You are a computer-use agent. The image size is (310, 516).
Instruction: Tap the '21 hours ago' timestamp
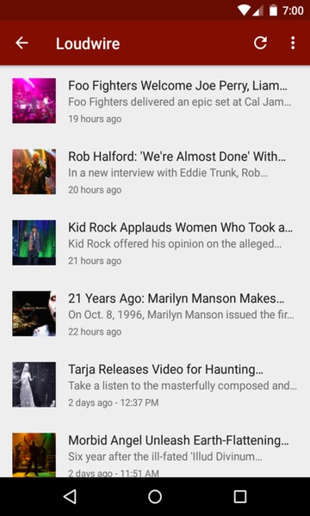(x=95, y=261)
